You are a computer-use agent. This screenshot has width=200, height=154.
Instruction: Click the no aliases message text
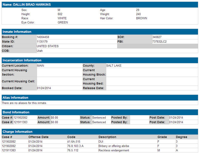click(24, 103)
